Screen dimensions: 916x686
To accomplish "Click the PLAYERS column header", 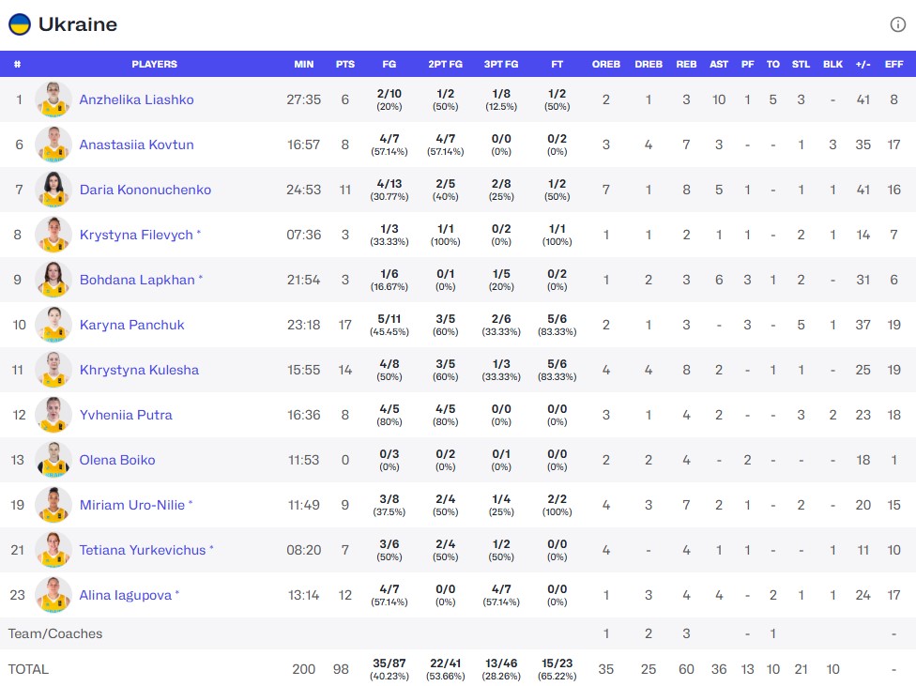I will [x=155, y=65].
